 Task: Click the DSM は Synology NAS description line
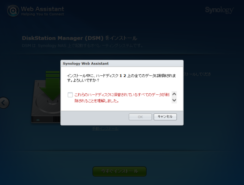coord(82,45)
